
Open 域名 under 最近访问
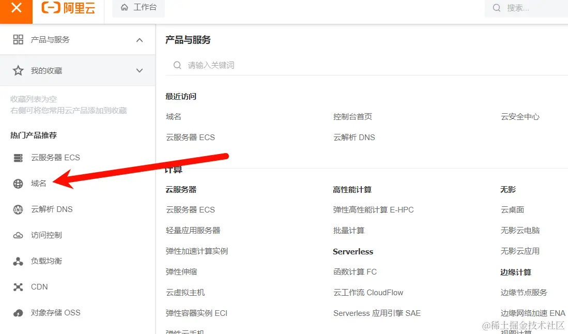click(174, 117)
